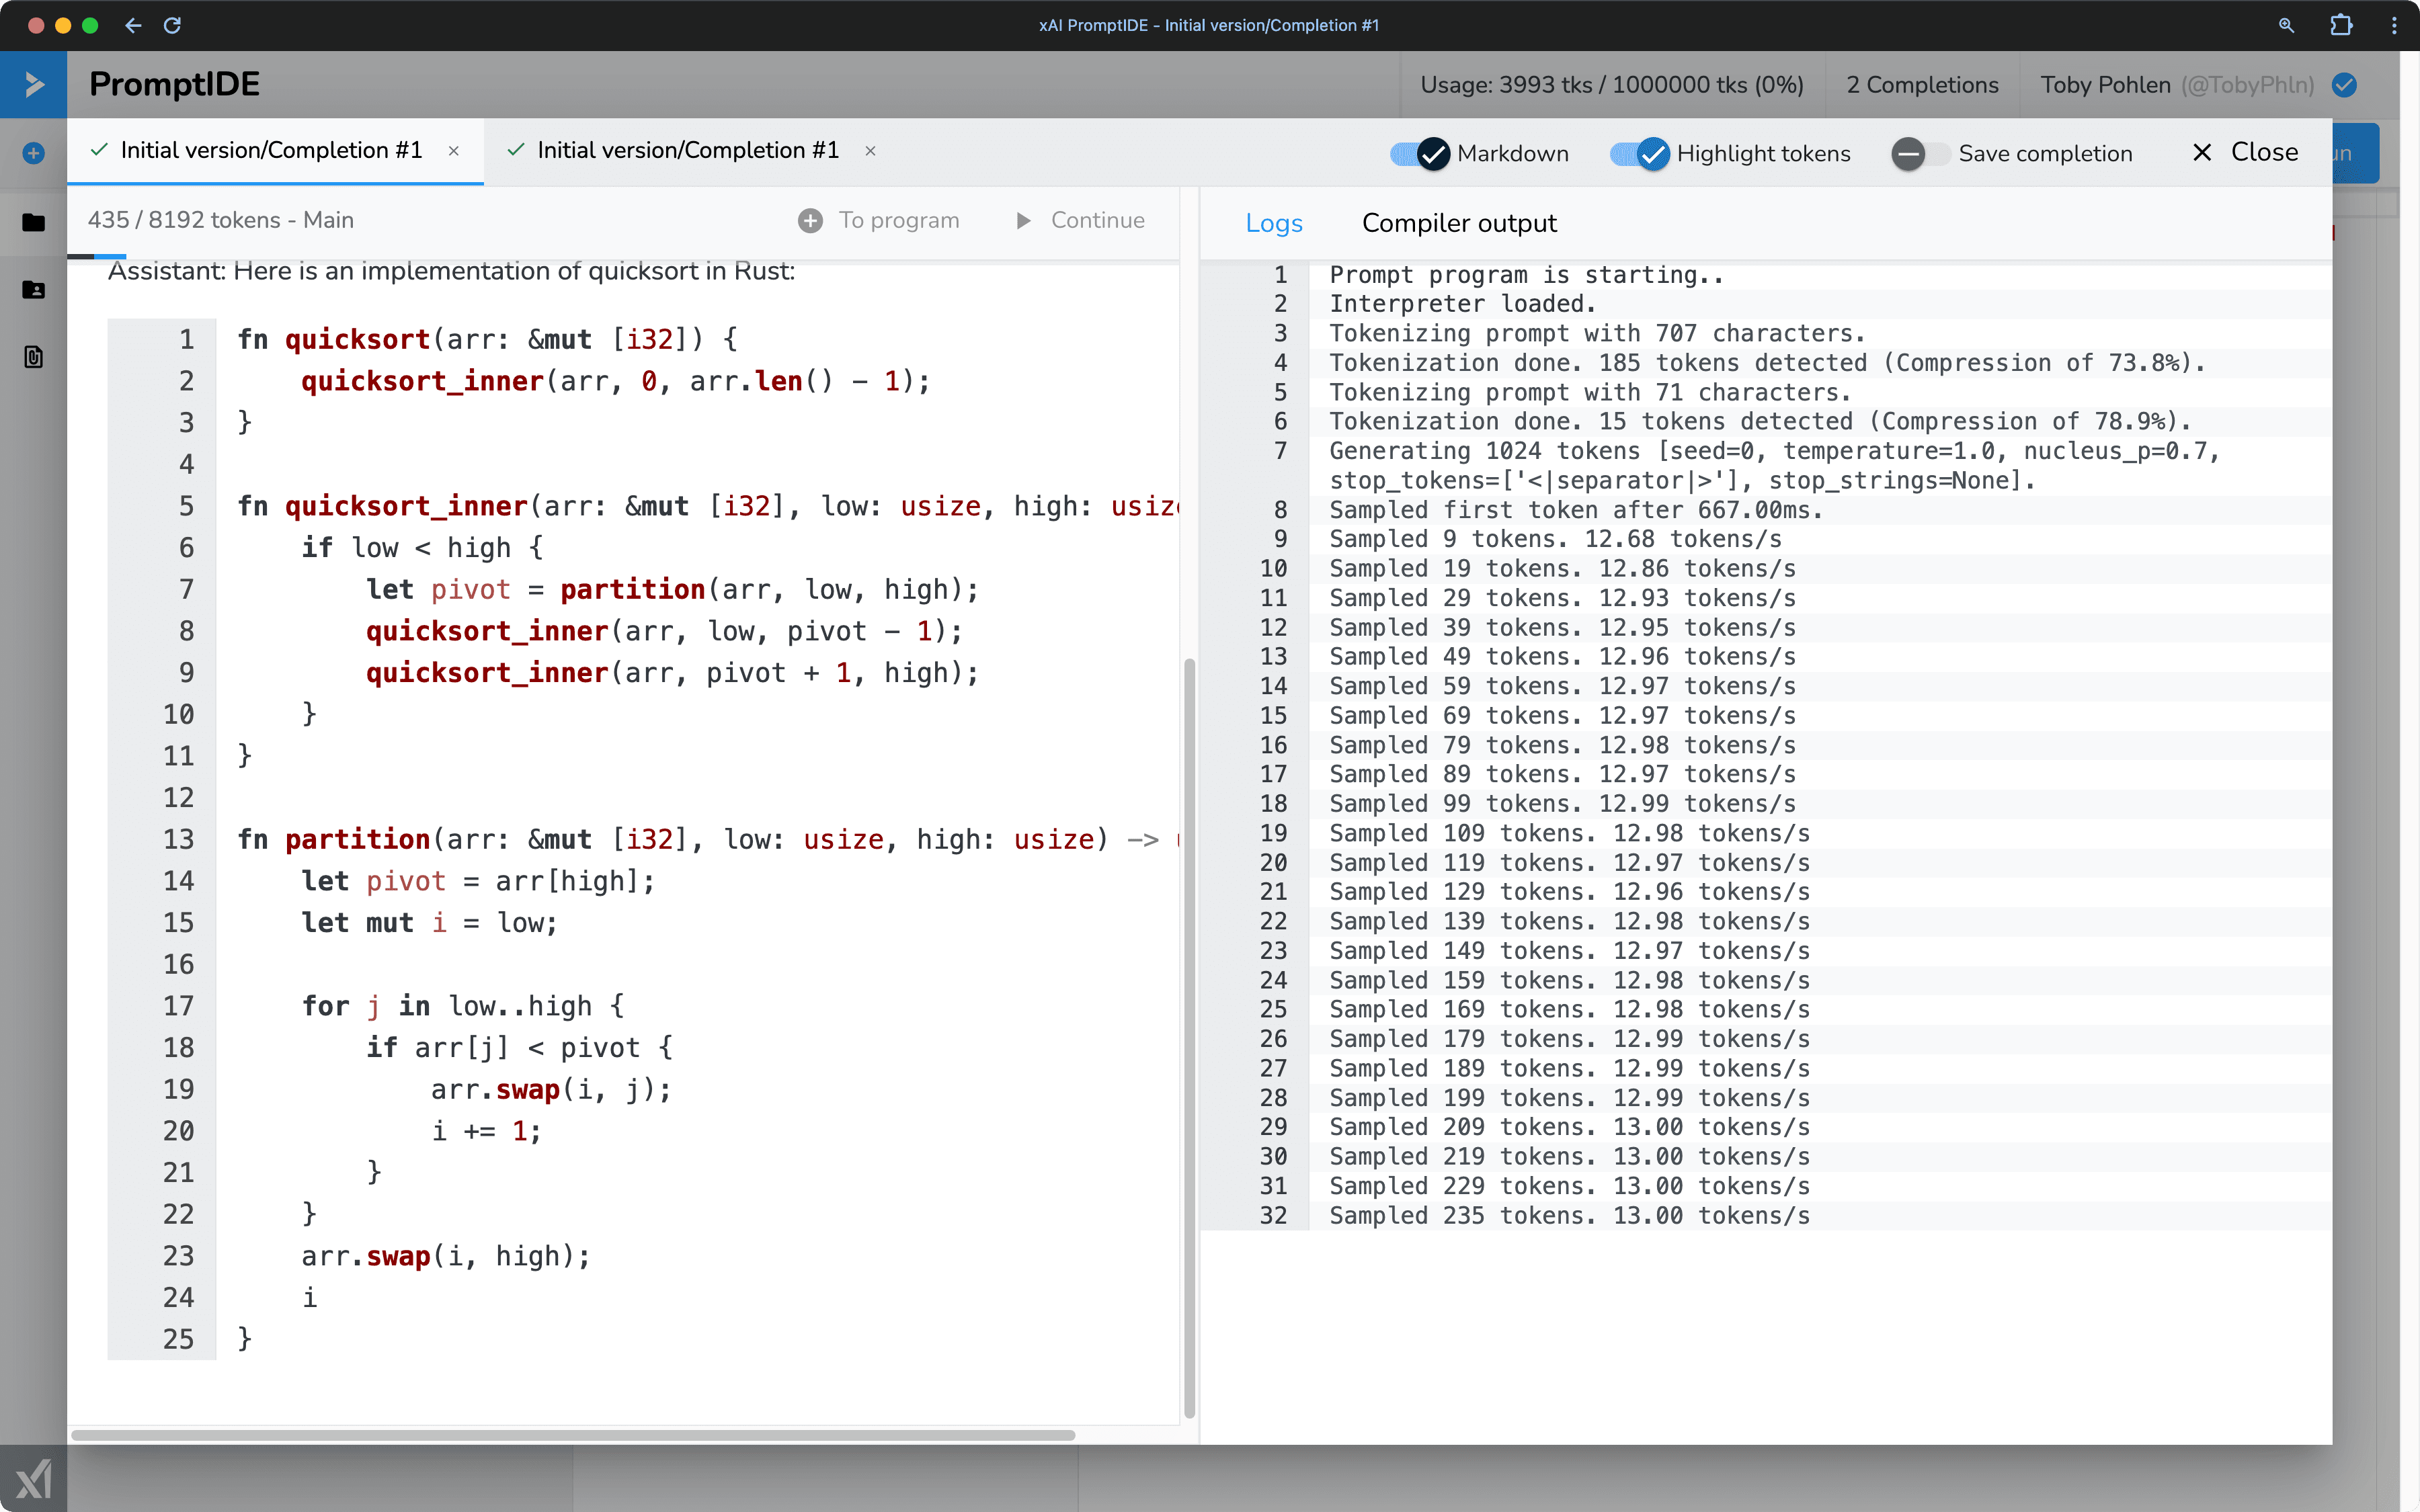The height and width of the screenshot is (1512, 2420).
Task: Switch to the Compiler output tab
Action: pos(1460,223)
